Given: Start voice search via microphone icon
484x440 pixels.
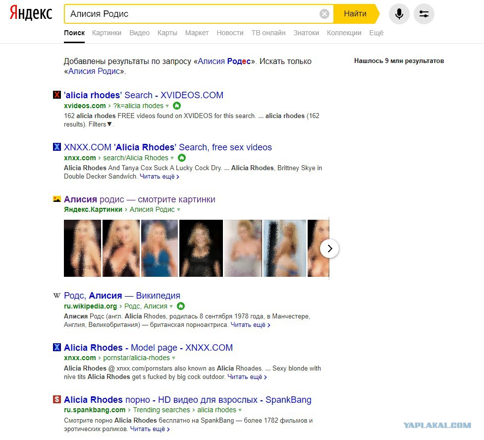Looking at the screenshot, I should [x=399, y=14].
